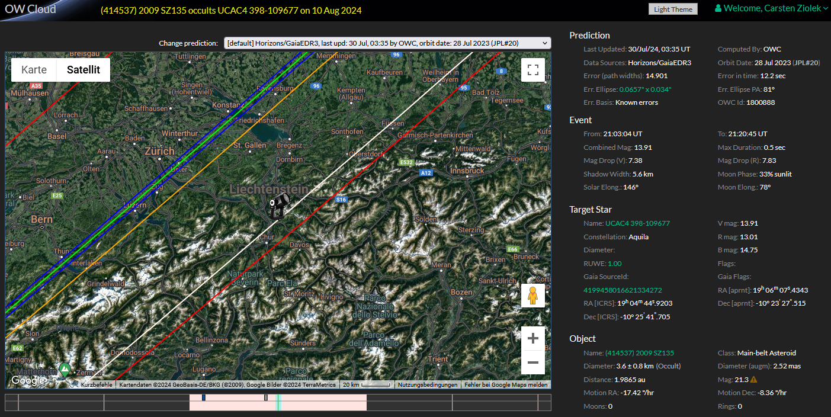Click the gray marker on the timeline
This screenshot has height=417, width=831.
[266, 397]
